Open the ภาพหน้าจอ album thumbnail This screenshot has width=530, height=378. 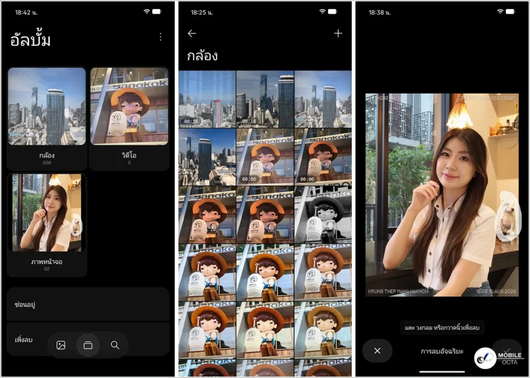pyautogui.click(x=47, y=213)
